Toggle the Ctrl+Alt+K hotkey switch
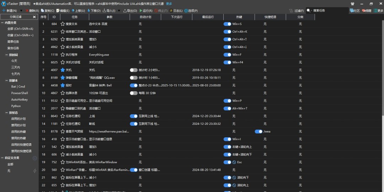This screenshot has width=384, height=192. 227,32
